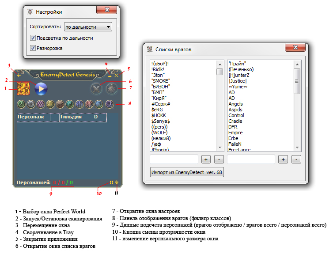Click the right guild name input field
Viewport: 333px width, 258px height.
pos(251,159)
